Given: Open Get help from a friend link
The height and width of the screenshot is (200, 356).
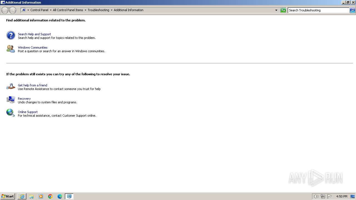Looking at the screenshot, I should [33, 85].
